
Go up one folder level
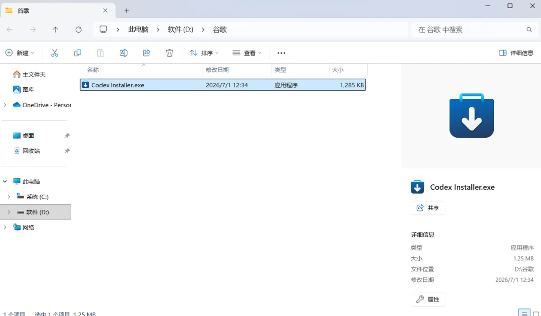[55, 30]
